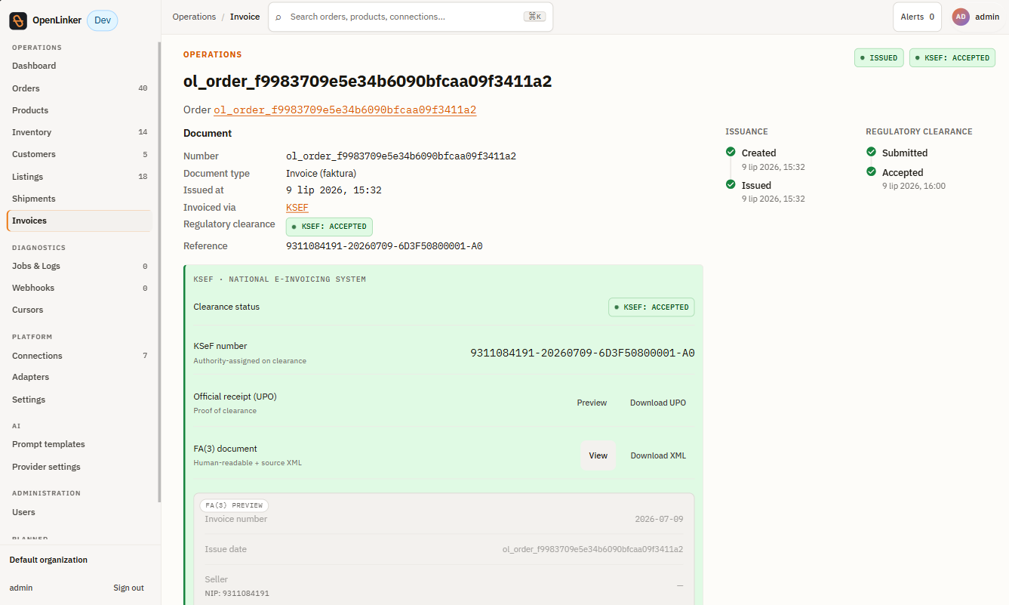1009x605 pixels.
Task: Click the Invoice breadcrumb
Action: (x=245, y=17)
